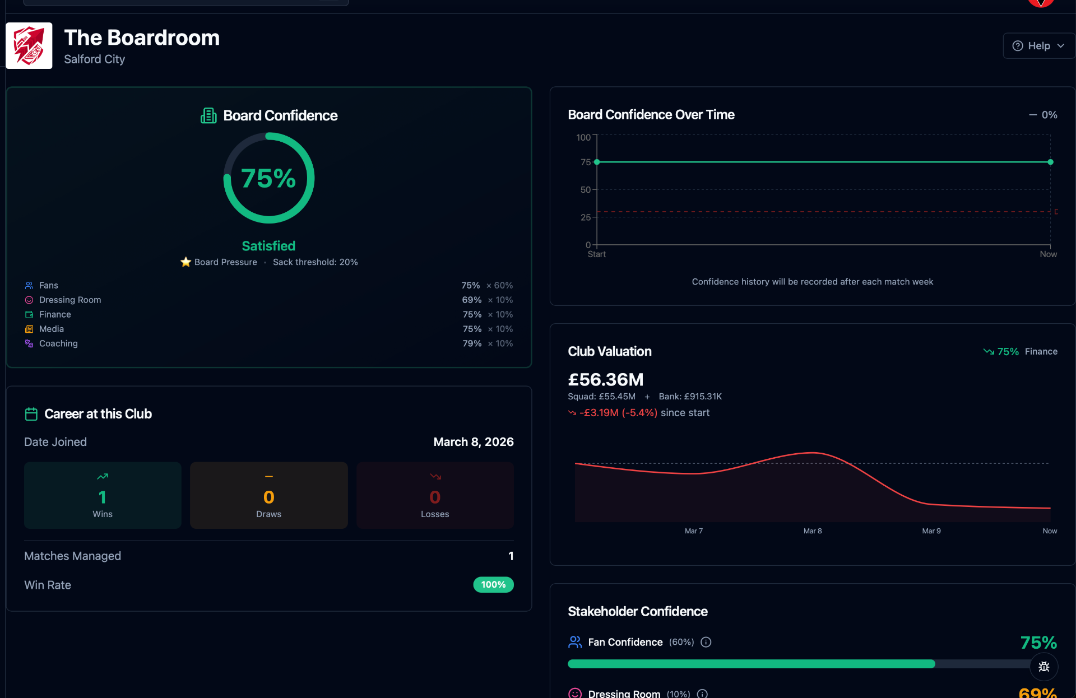Click the 100% Win Rate badge
The image size is (1076, 698).
pyautogui.click(x=493, y=585)
